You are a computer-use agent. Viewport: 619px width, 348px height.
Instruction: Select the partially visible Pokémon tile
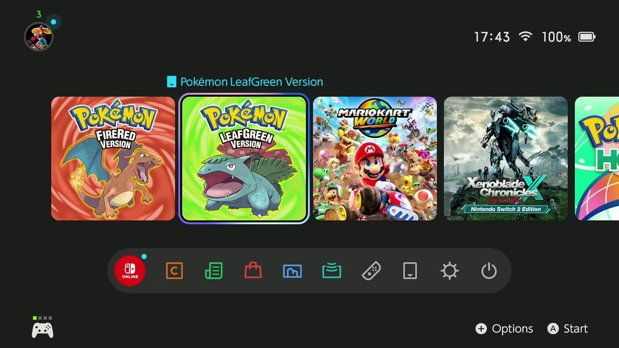click(597, 159)
